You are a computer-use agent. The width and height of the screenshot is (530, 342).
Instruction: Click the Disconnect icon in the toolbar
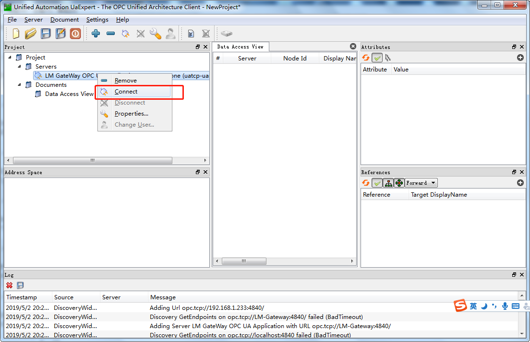point(140,34)
